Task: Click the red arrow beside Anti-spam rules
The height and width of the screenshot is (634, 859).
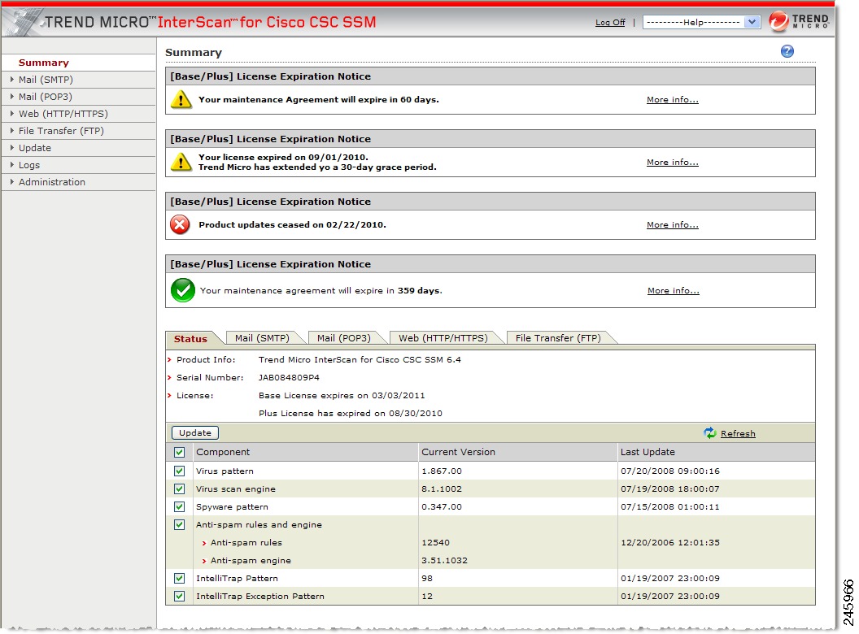Action: (204, 543)
